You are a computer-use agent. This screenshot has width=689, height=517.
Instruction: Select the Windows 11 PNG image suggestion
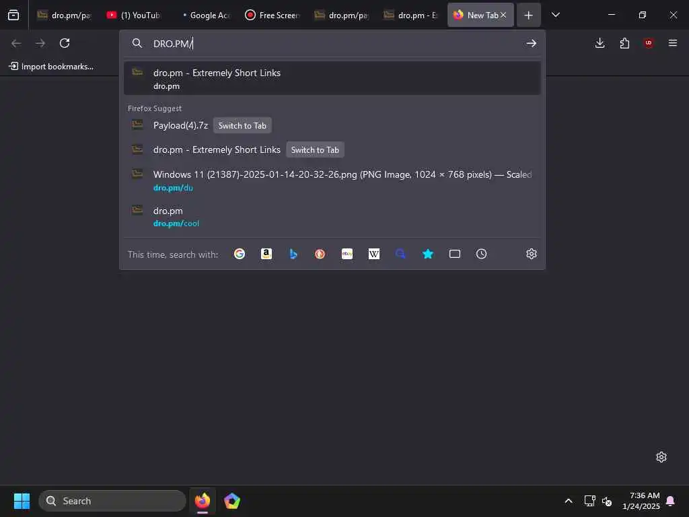point(332,180)
